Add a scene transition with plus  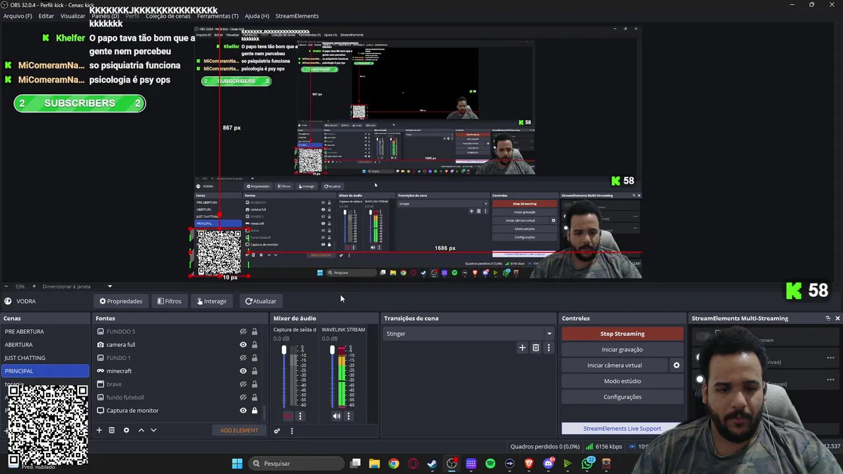pyautogui.click(x=522, y=348)
